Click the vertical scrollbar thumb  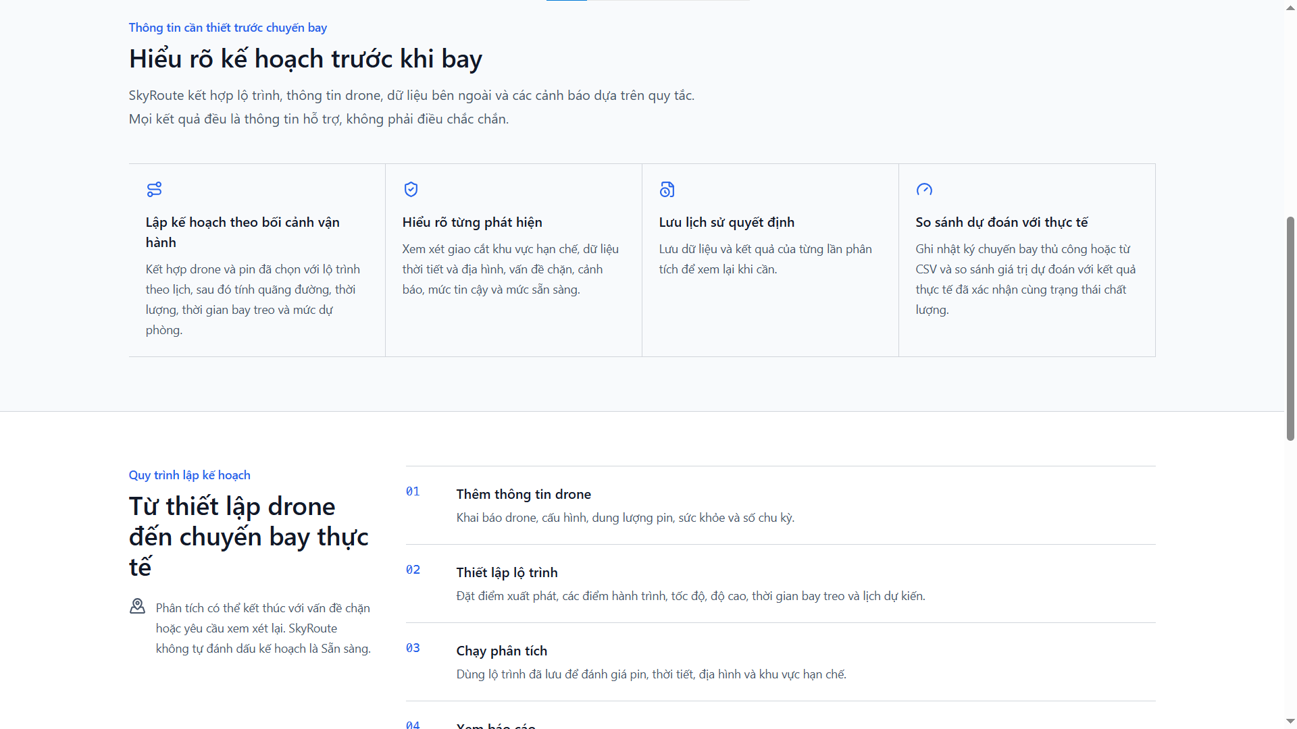point(1290,329)
